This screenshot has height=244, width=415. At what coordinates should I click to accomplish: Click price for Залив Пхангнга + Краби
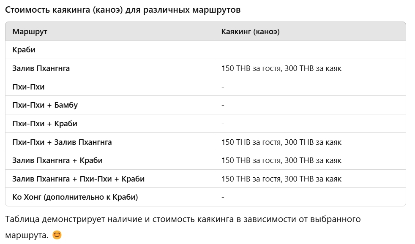[x=281, y=160]
